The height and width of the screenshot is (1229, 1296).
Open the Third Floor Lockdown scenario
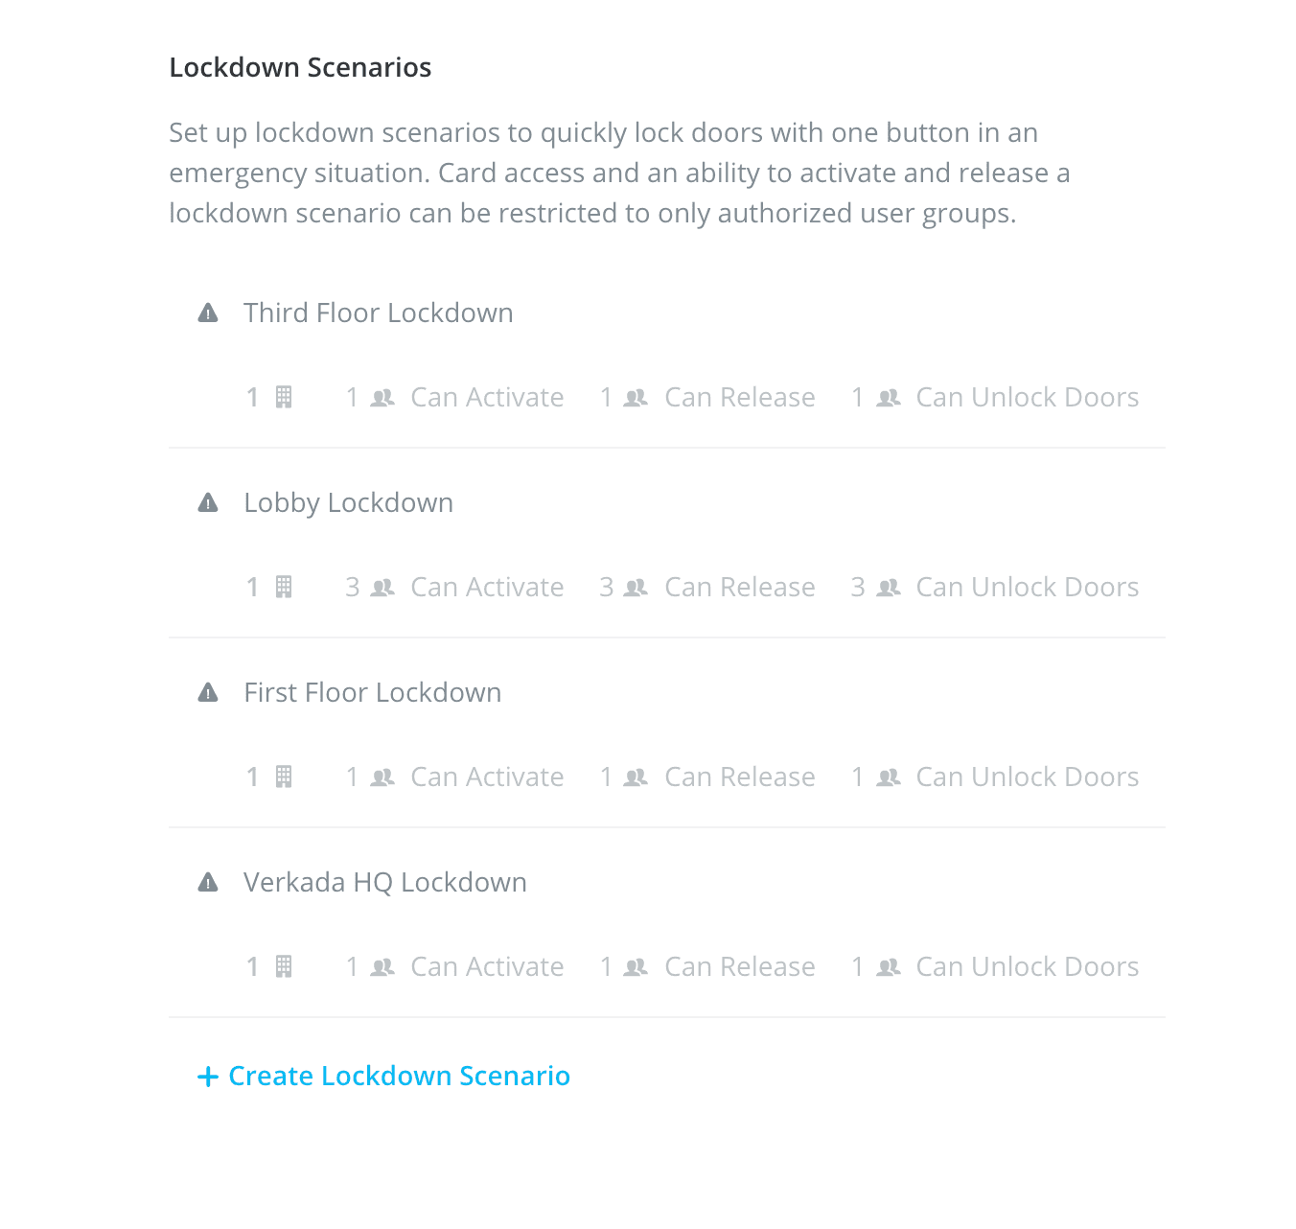tap(378, 313)
